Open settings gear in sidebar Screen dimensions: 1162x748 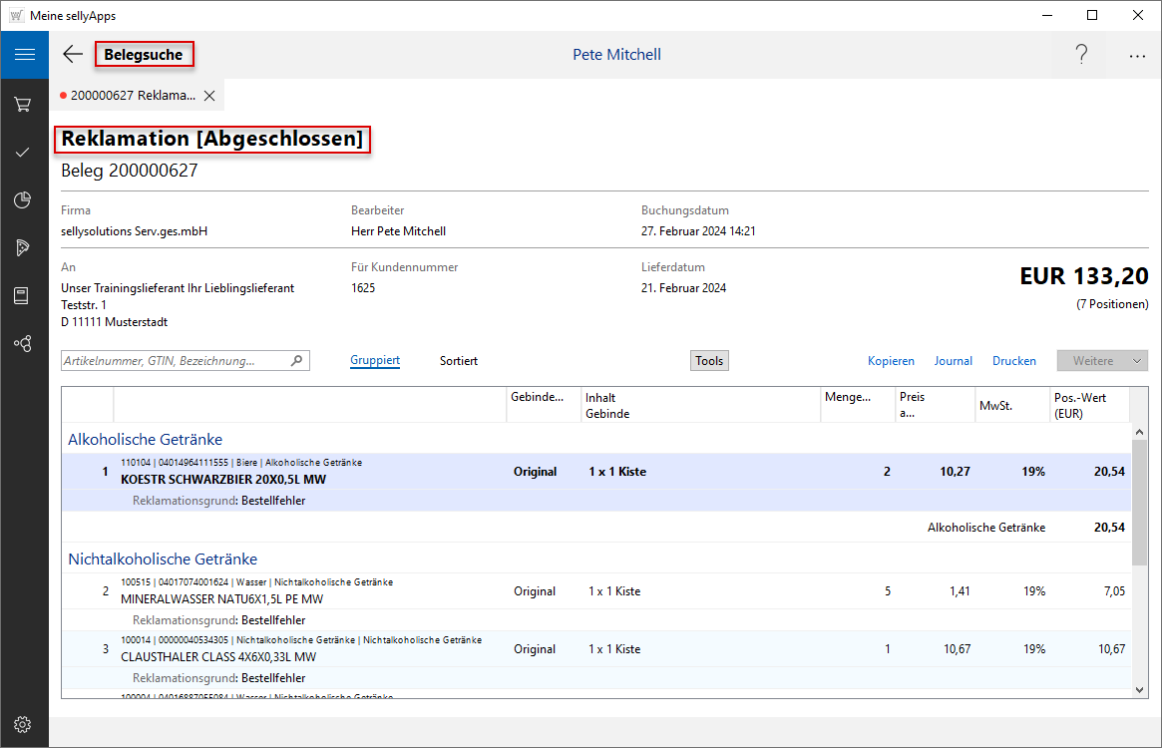coord(24,724)
